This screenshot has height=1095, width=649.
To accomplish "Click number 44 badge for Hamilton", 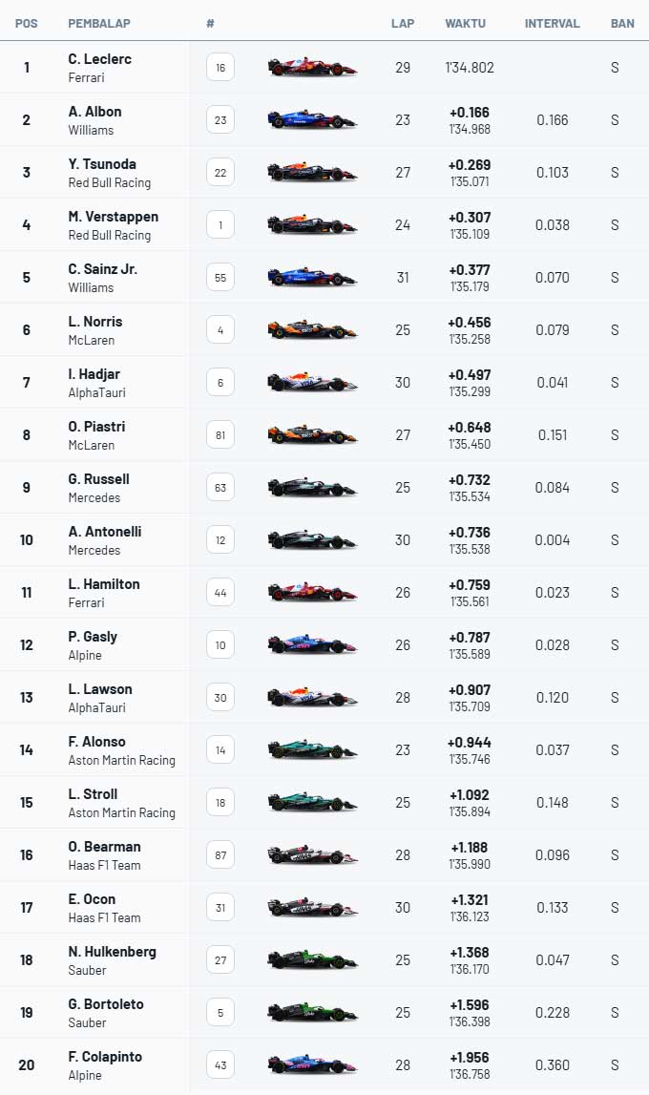I will point(220,593).
